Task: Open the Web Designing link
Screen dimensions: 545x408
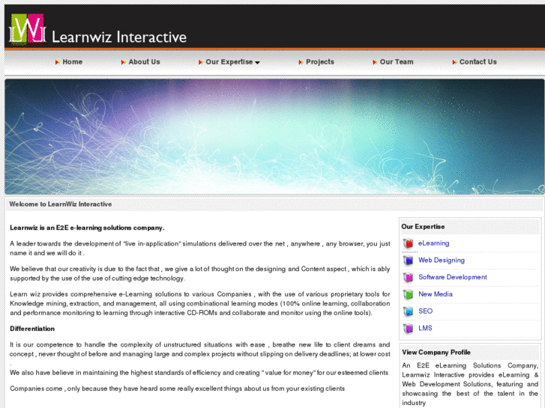Action: coord(442,261)
